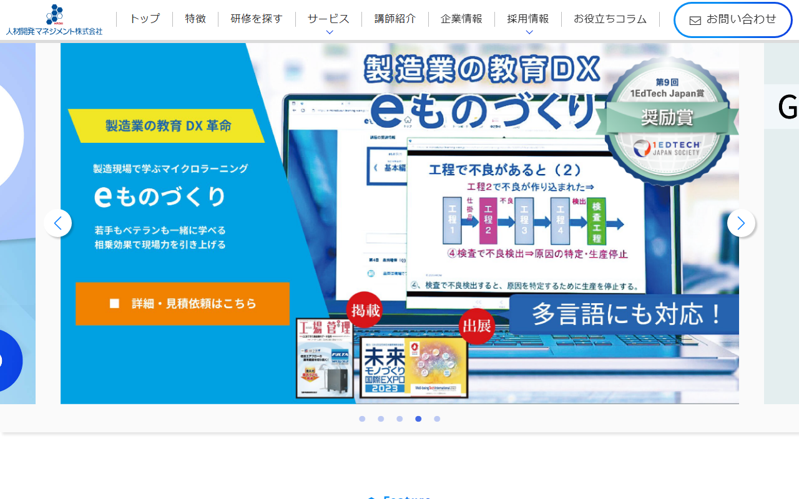Show previous slide with left arrow
799x499 pixels.
[58, 223]
